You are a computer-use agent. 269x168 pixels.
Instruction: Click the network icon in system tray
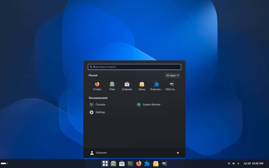[x=229, y=164]
